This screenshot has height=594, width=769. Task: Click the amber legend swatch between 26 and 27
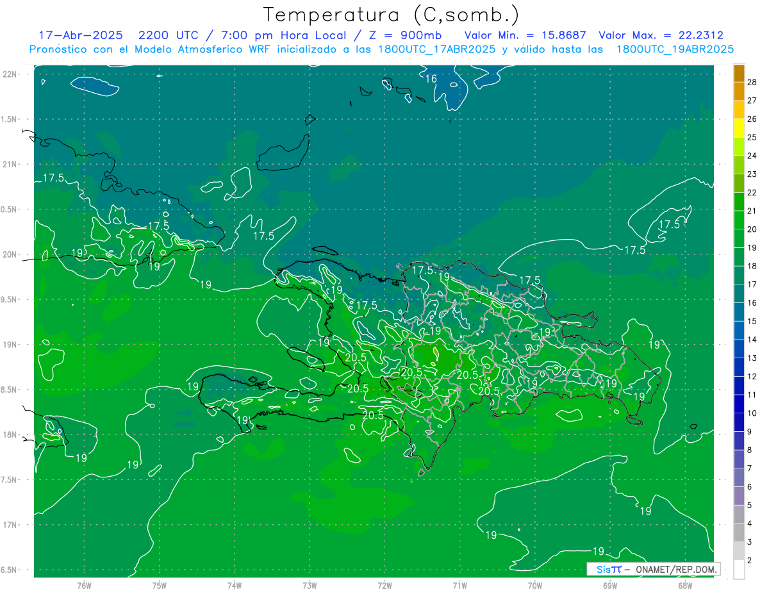(x=739, y=110)
